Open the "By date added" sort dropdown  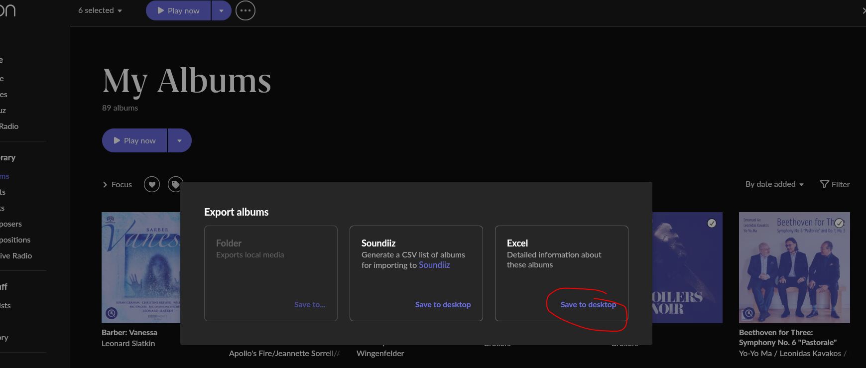point(774,184)
